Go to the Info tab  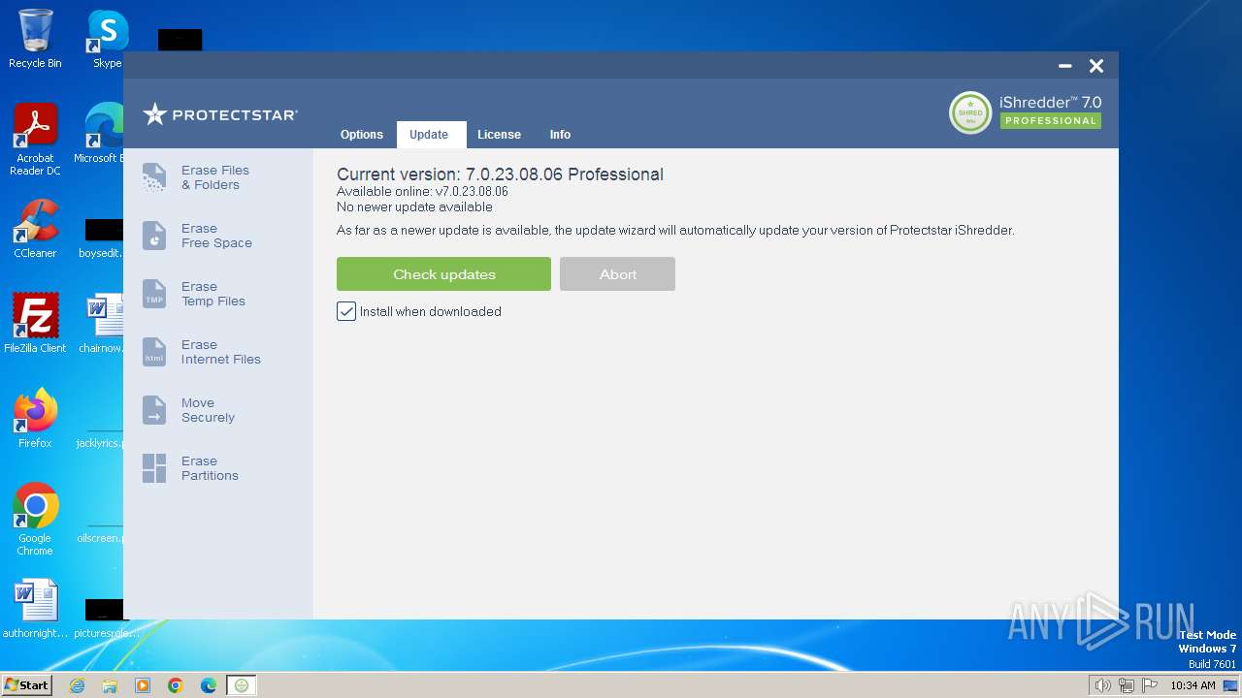[560, 135]
